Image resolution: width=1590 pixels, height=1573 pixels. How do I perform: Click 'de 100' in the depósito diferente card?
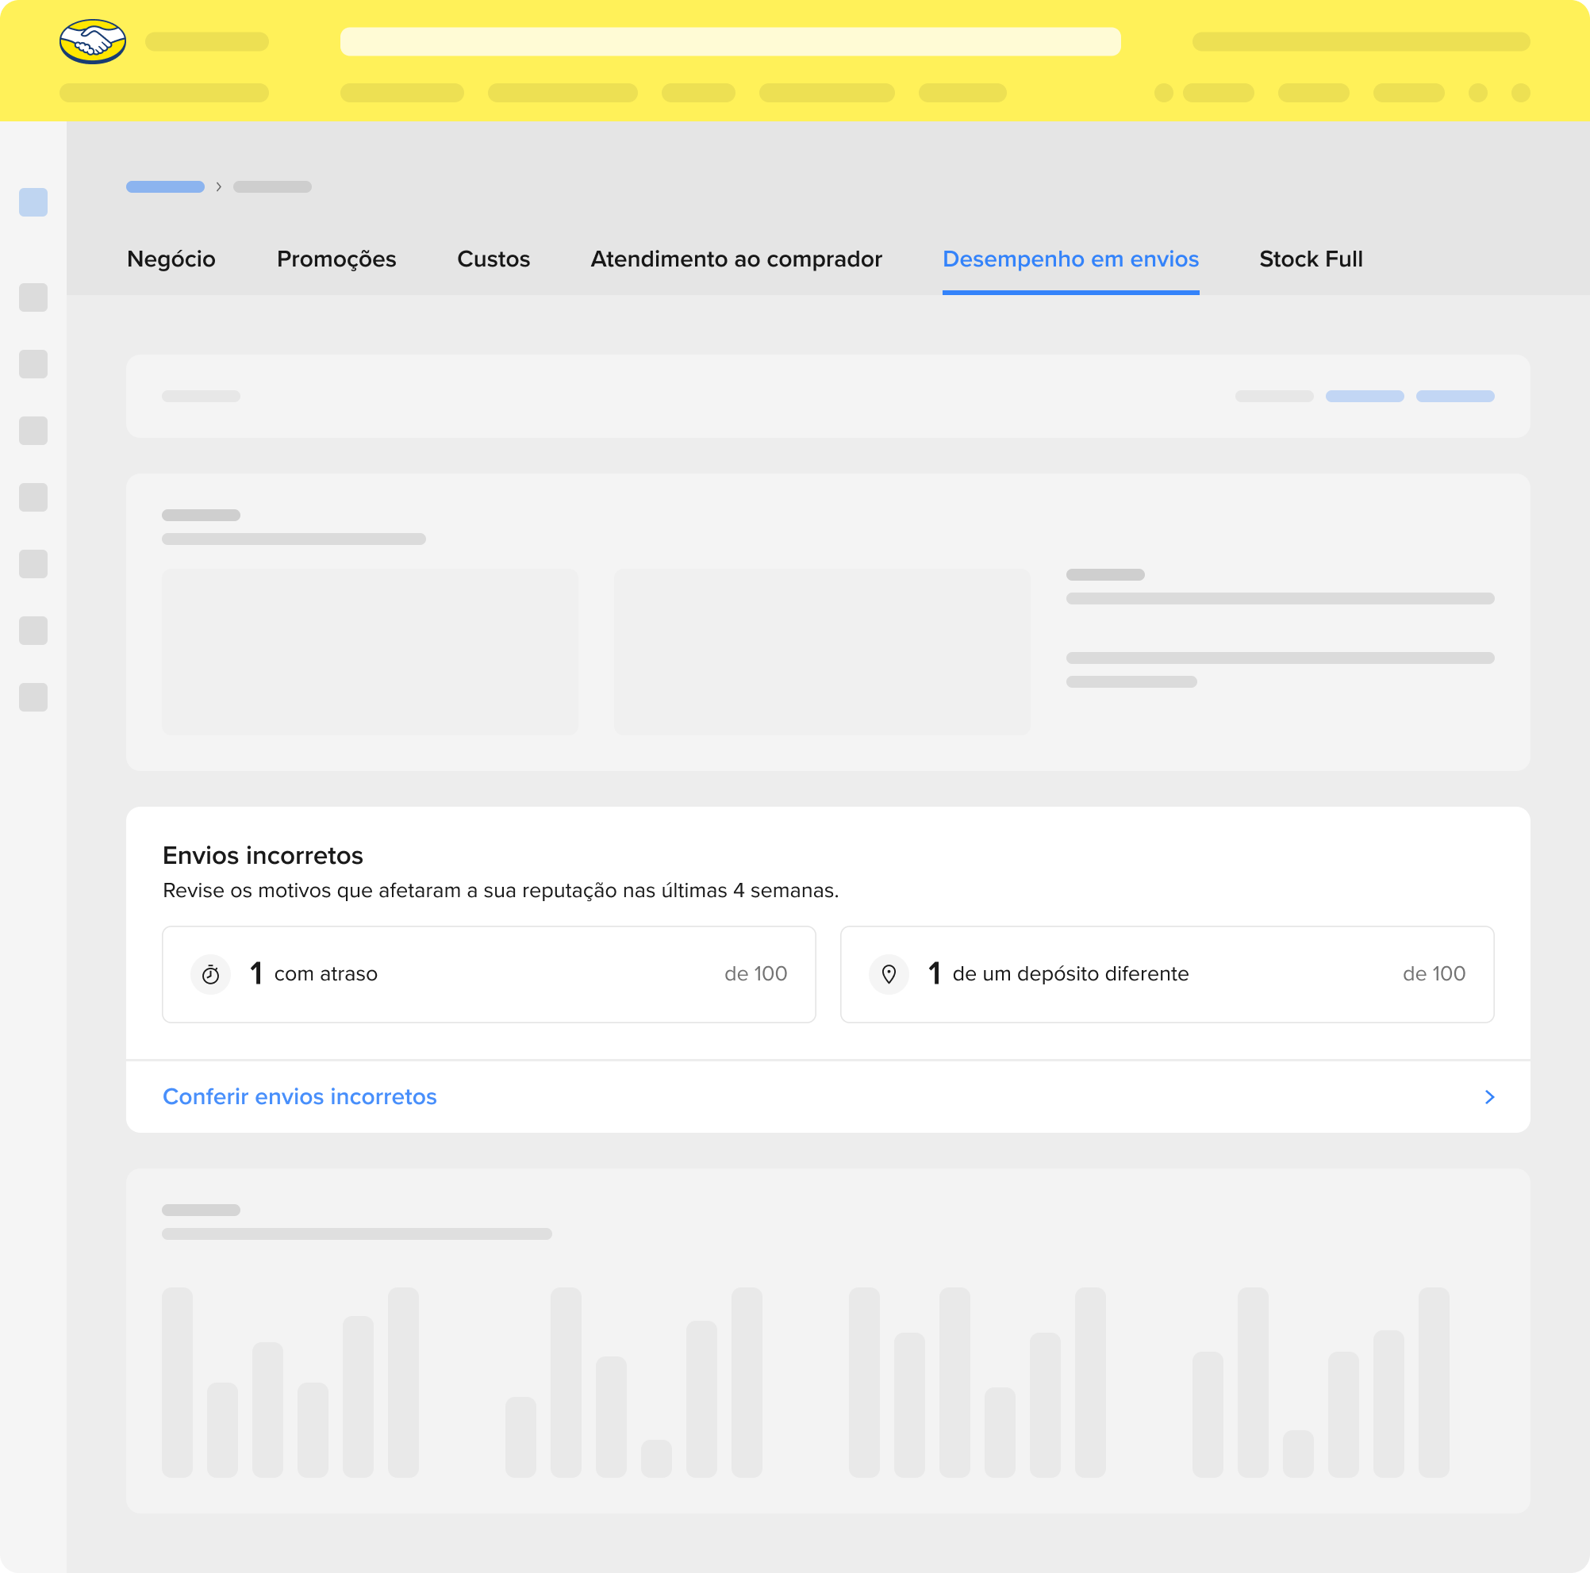coord(1434,974)
